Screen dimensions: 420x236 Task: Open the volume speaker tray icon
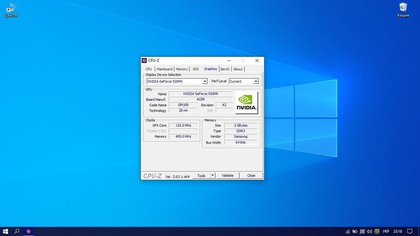tap(369, 231)
